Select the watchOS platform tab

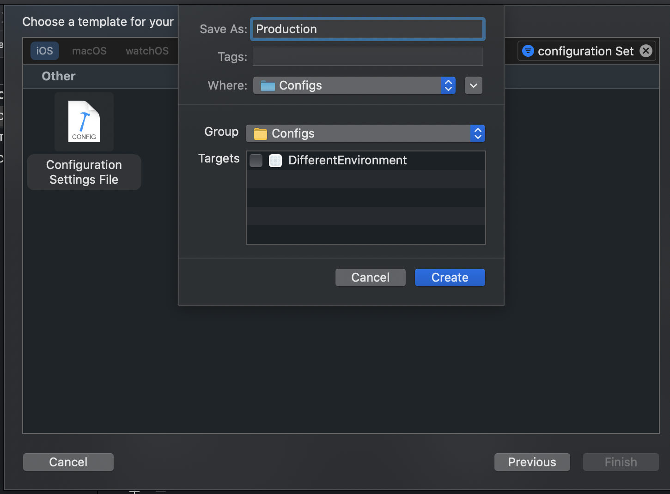147,51
